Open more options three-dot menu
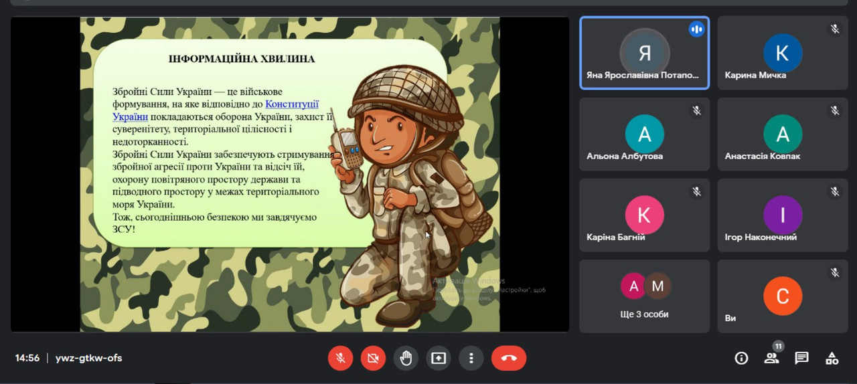The height and width of the screenshot is (384, 857). [x=471, y=359]
